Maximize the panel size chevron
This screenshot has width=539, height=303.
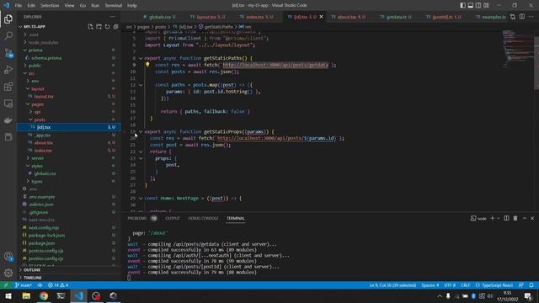click(x=524, y=218)
